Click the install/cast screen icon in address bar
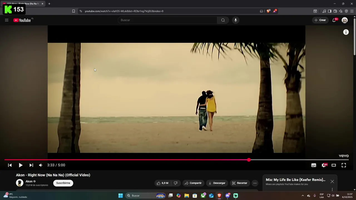 click(261, 11)
